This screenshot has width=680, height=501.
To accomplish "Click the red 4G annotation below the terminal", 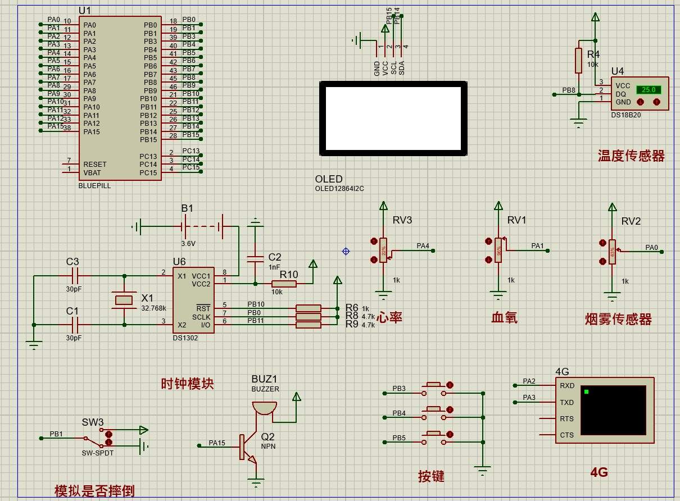I will [x=599, y=472].
